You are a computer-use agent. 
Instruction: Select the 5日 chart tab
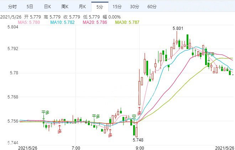(x=30, y=7)
